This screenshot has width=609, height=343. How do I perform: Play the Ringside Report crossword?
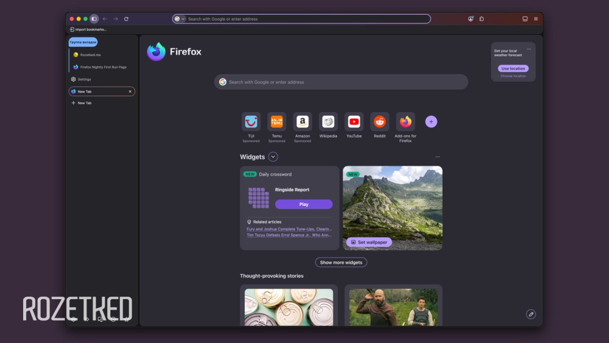click(x=304, y=204)
